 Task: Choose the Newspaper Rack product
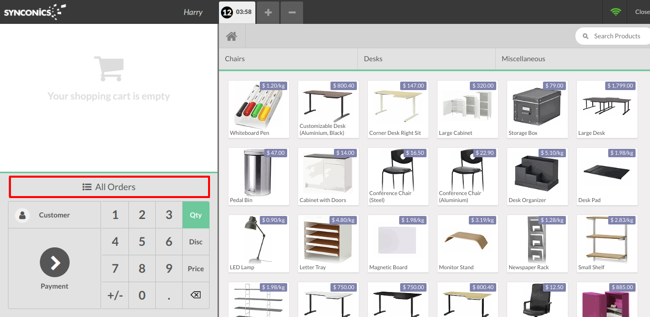point(538,244)
